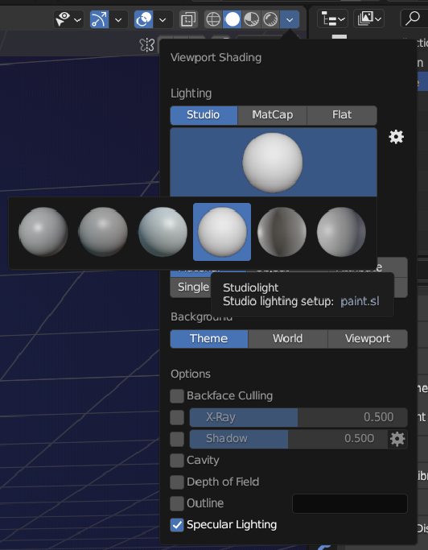This screenshot has height=550, width=428.
Task: Set background to World
Action: point(288,339)
